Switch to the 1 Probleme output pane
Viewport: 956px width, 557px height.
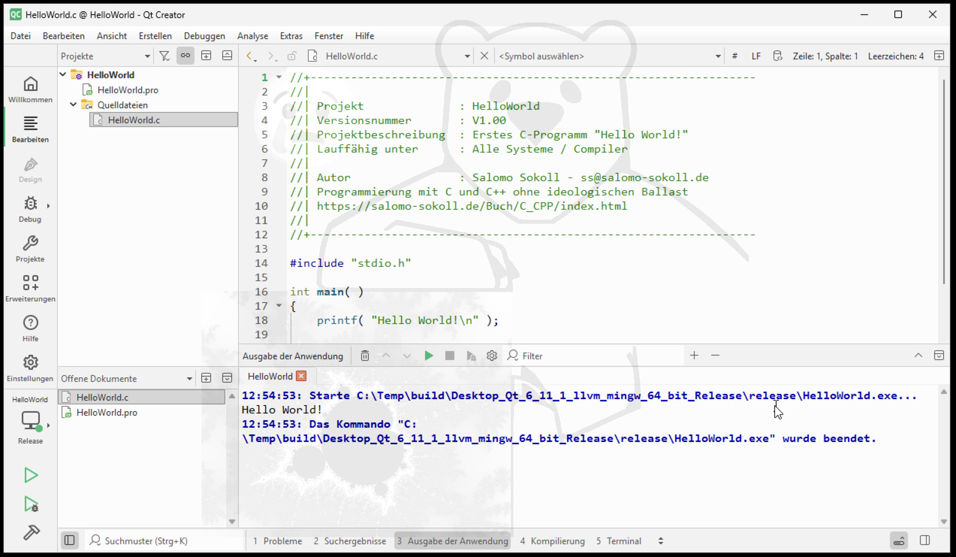(x=278, y=541)
